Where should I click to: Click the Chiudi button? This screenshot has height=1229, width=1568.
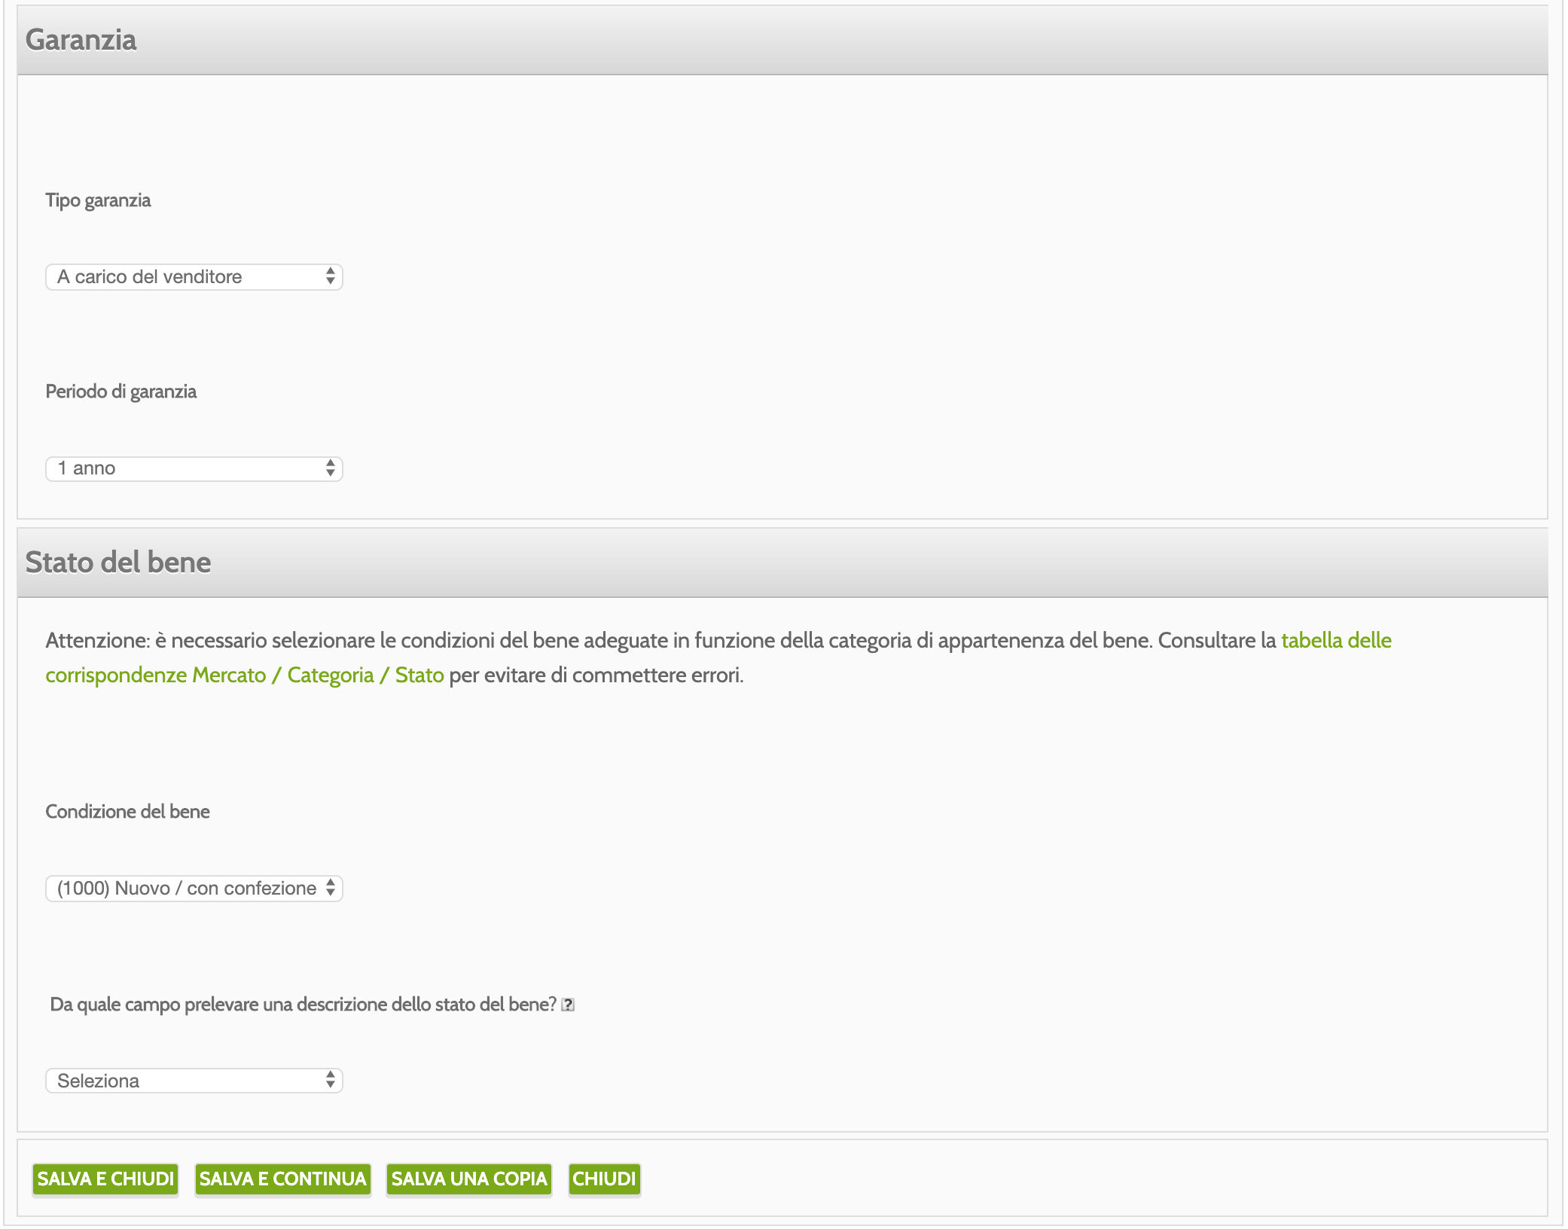pos(604,1179)
